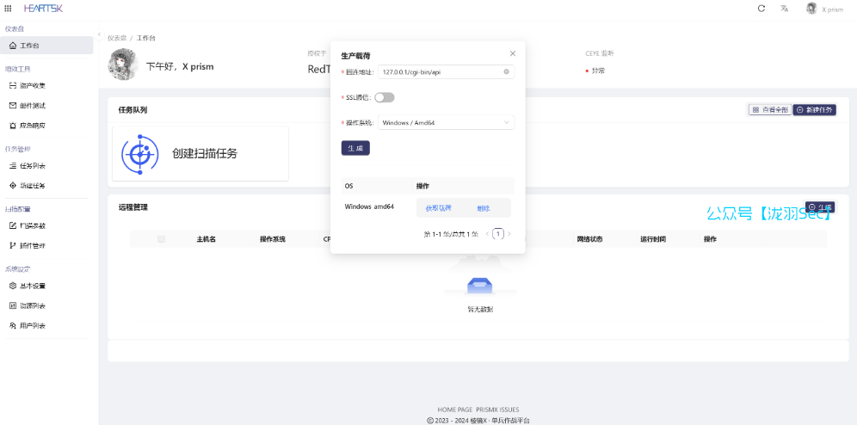Click 删除 link for Windows amd64

pos(483,208)
